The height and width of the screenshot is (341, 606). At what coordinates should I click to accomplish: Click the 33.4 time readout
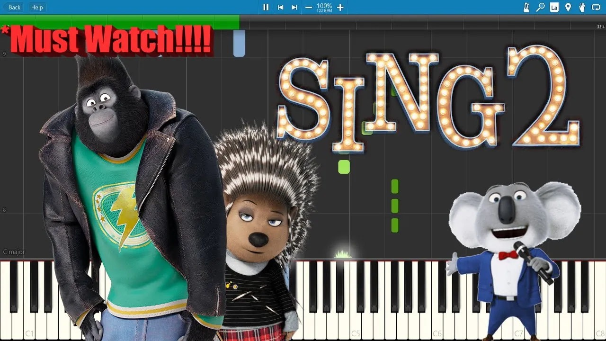click(600, 27)
